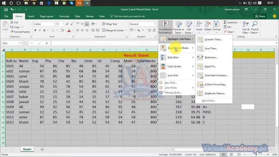
Task: Expand the Data Bars submenu
Action: tap(177, 57)
